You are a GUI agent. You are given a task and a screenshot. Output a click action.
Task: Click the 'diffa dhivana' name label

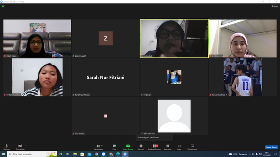tap(149, 133)
